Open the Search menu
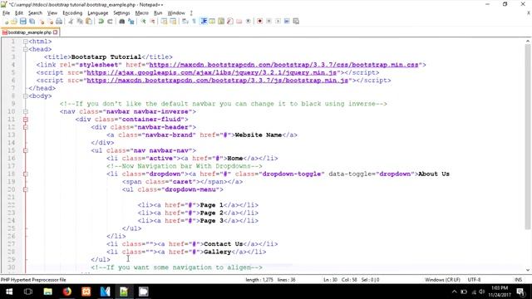The image size is (532, 299). coord(35,13)
